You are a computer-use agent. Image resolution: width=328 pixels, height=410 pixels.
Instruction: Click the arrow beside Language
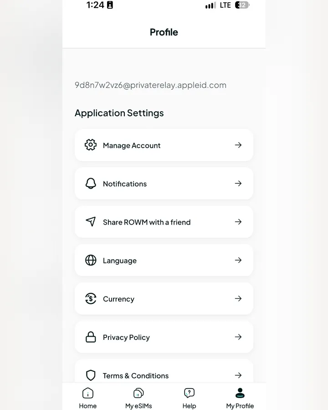(238, 260)
